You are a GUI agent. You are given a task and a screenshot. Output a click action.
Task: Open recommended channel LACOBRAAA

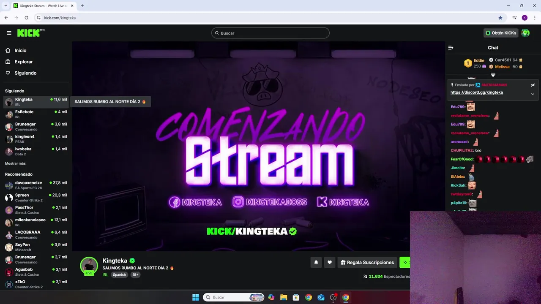tap(36, 235)
